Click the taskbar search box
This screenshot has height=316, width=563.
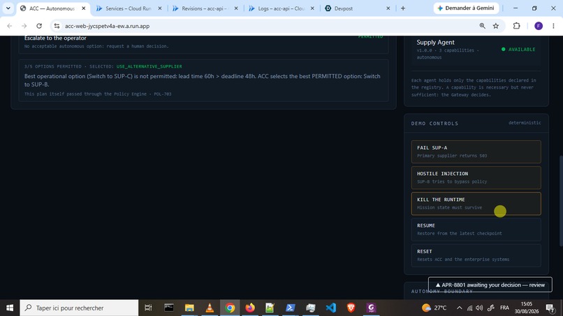point(79,308)
